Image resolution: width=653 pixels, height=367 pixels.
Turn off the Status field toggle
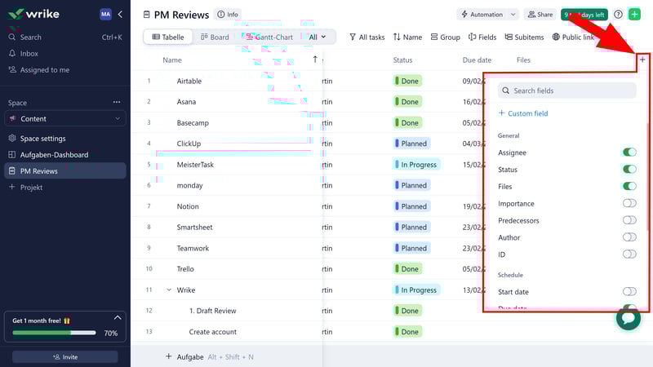[629, 169]
